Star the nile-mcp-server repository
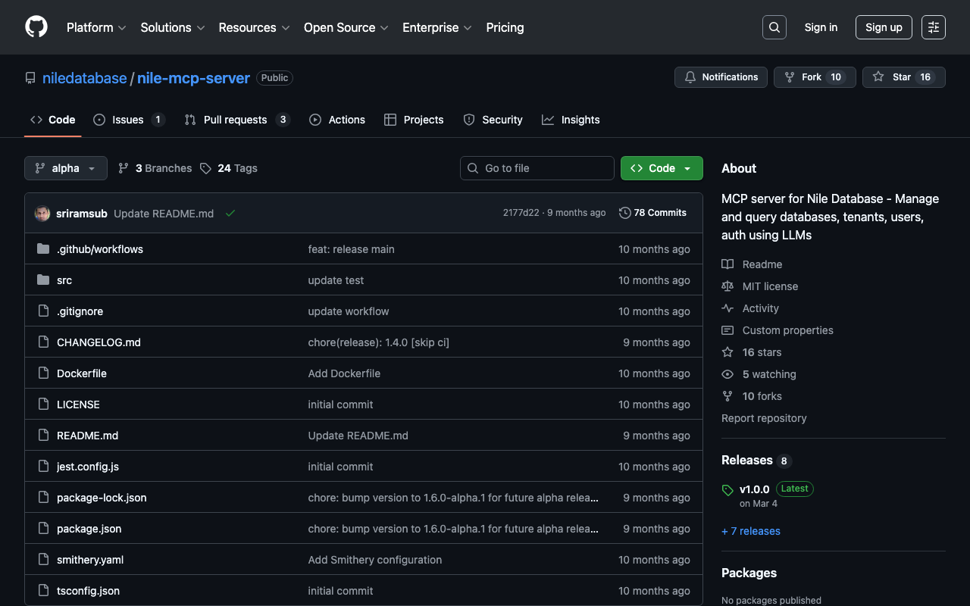970x606 pixels. (903, 77)
